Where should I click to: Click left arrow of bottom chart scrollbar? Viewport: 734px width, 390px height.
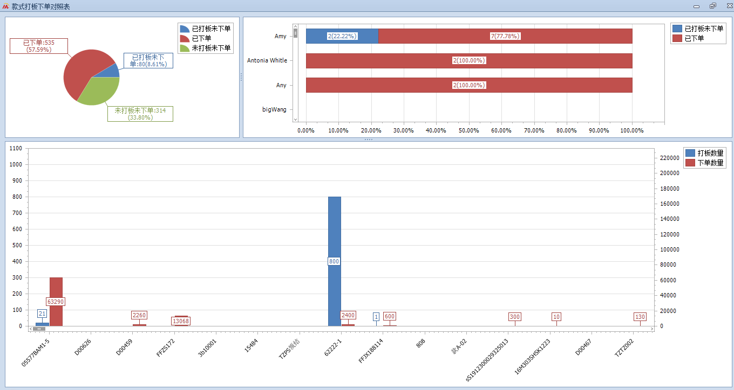point(31,329)
